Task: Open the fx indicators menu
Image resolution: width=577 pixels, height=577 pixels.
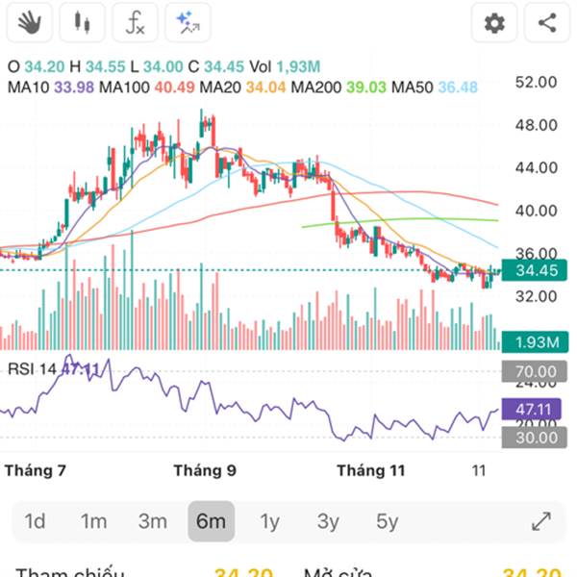Action: click(x=135, y=22)
